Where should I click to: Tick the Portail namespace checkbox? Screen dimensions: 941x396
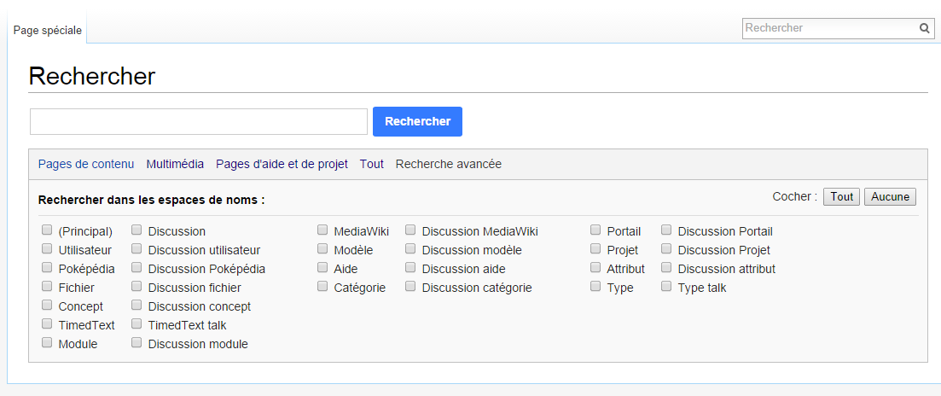point(595,230)
